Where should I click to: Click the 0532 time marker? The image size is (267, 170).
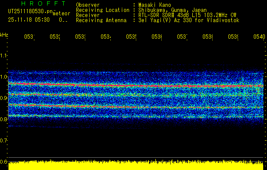tap(55, 37)
